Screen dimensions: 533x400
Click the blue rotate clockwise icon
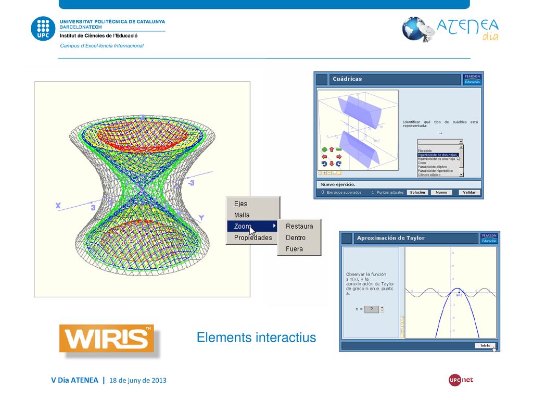click(x=338, y=164)
